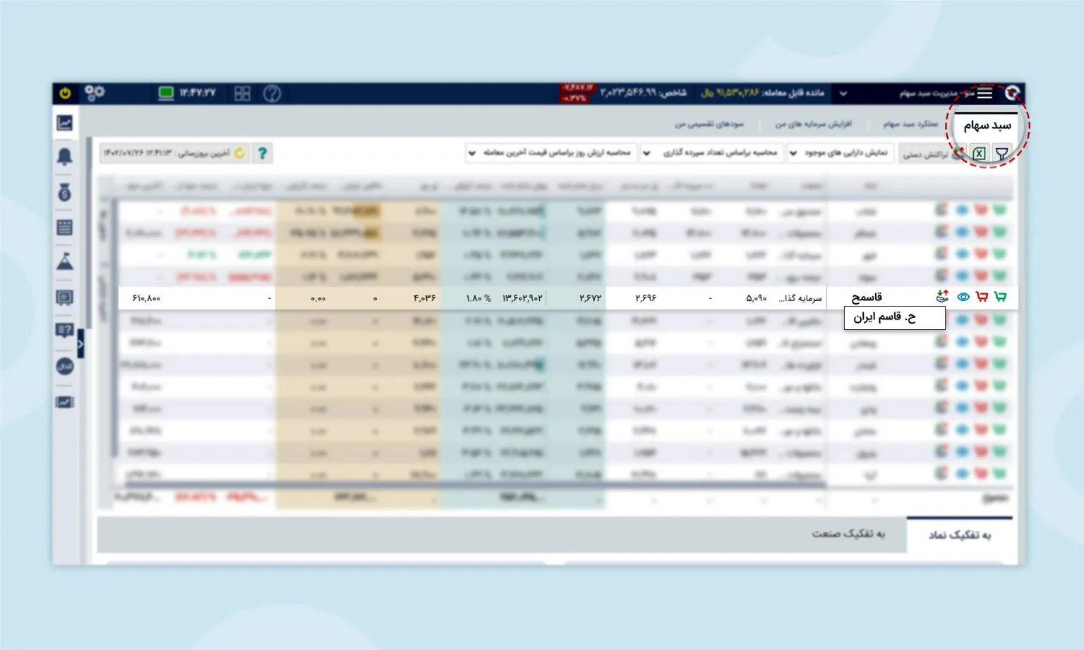
Task: Open the hamburger menu icon
Action: (984, 93)
